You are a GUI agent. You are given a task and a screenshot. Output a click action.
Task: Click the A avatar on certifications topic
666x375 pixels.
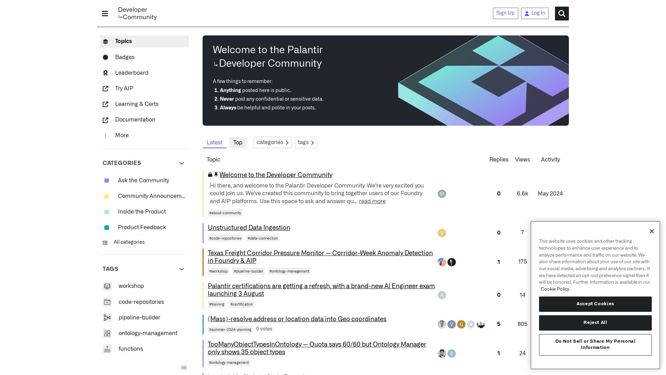point(442,295)
